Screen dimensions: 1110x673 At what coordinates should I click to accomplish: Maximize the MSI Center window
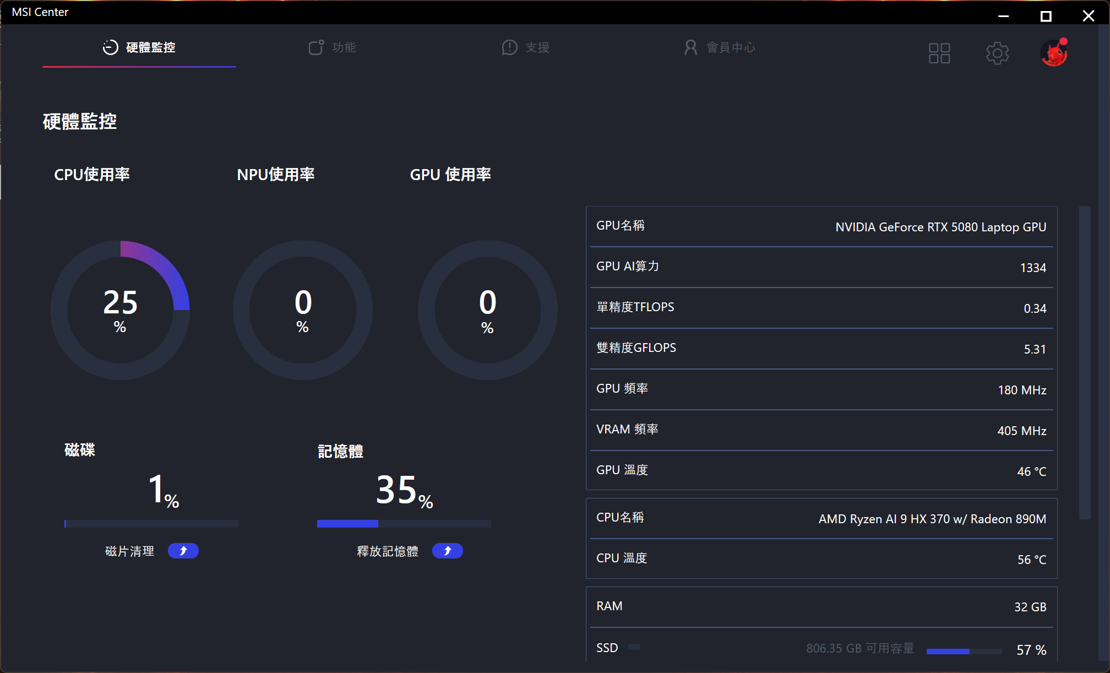point(1046,16)
